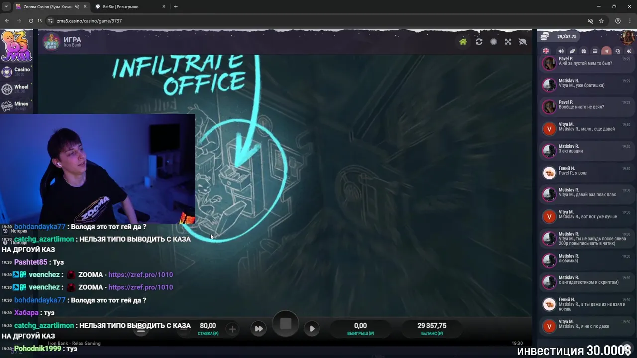The image size is (637, 358).
Task: Click Pashtet85 username in stream chat
Action: click(x=31, y=262)
